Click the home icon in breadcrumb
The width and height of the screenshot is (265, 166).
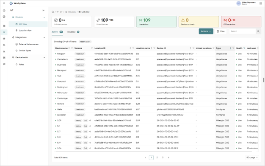[53, 12]
